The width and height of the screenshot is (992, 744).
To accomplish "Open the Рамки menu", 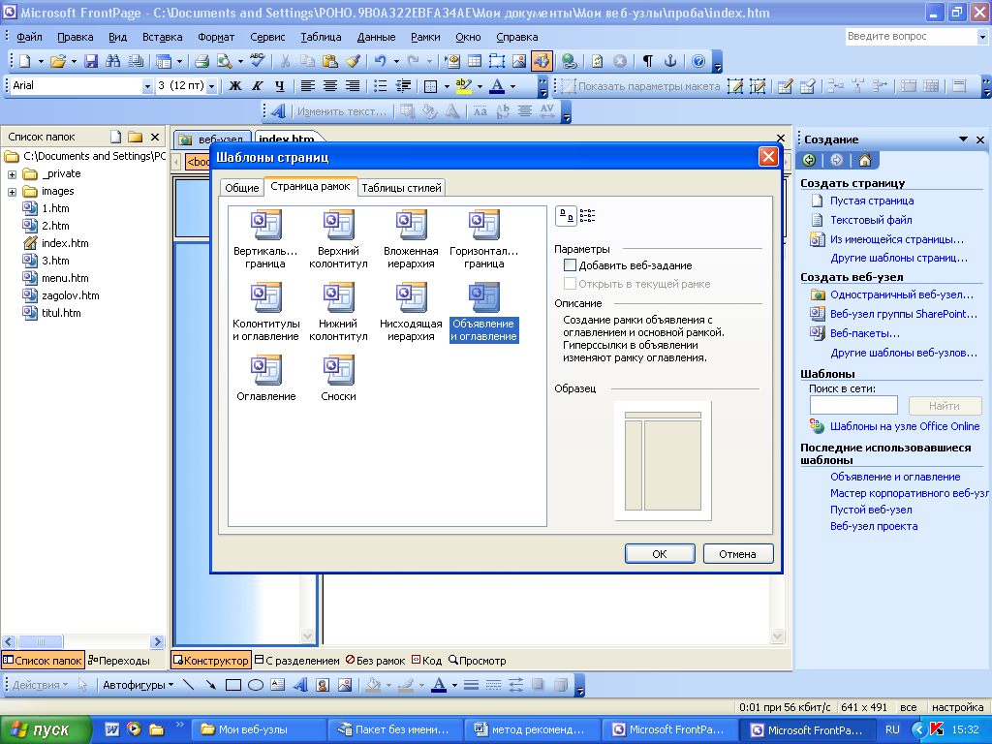I will (x=425, y=37).
